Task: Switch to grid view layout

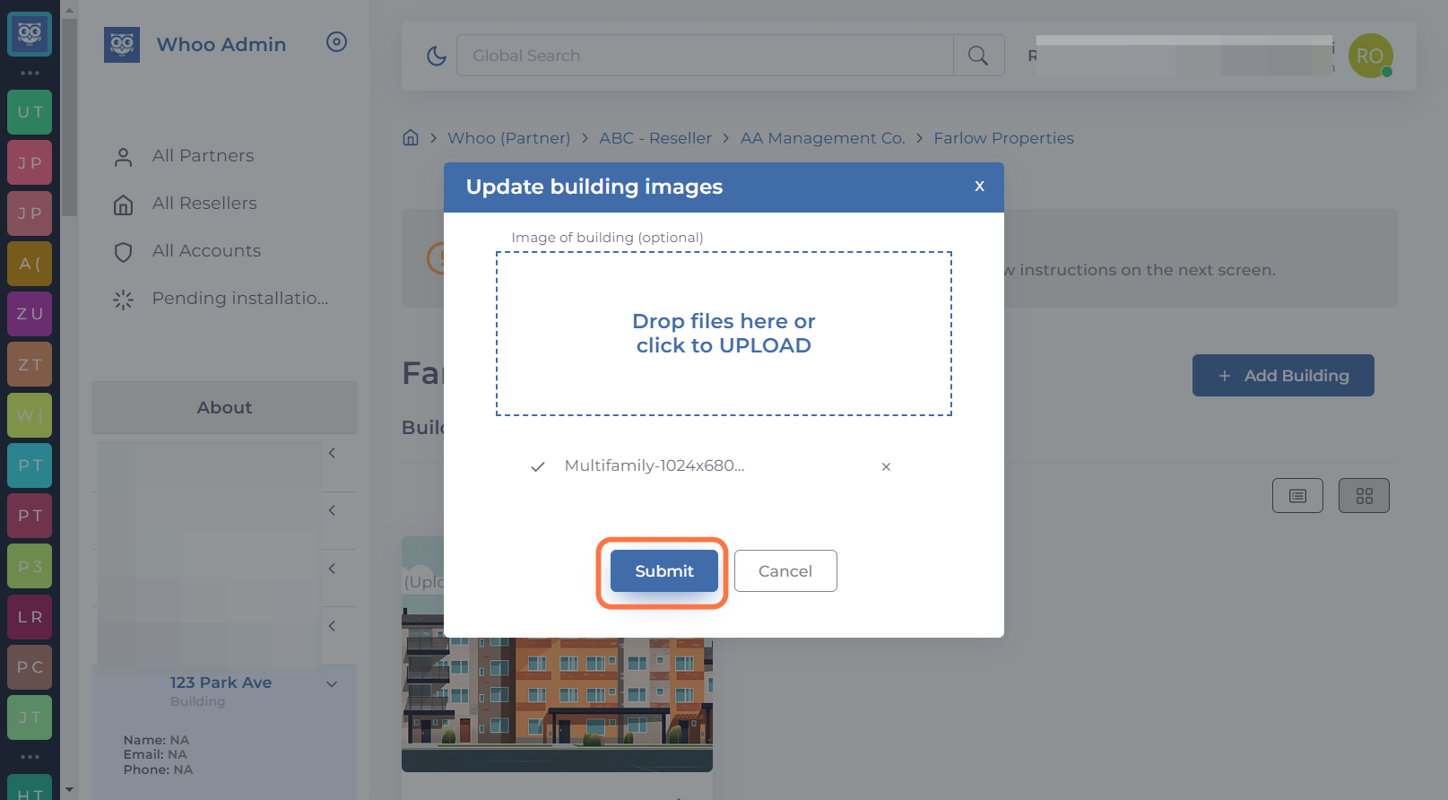Action: pyautogui.click(x=1364, y=496)
